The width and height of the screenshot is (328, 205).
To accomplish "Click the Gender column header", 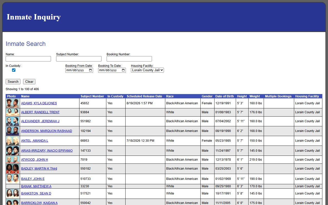I will tap(207, 96).
